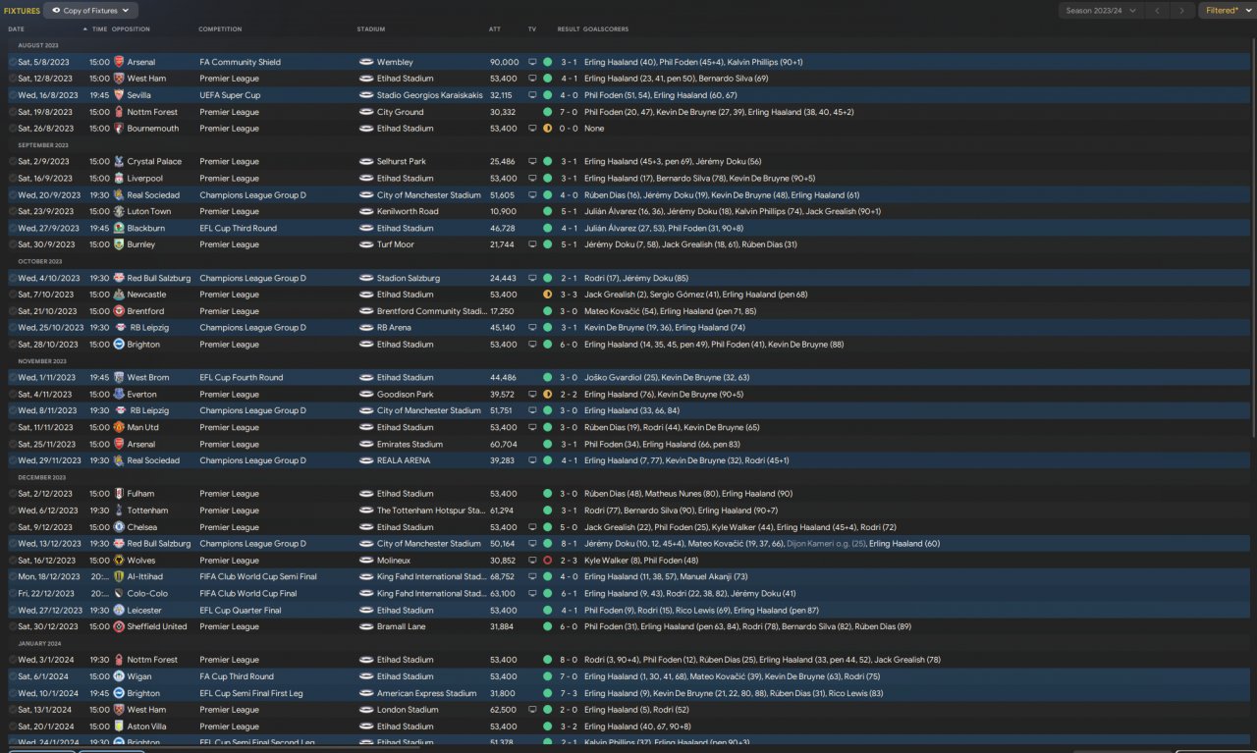Toggle the row selector for Sat, 2/12/2023
This screenshot has height=753, width=1257.
click(13, 494)
